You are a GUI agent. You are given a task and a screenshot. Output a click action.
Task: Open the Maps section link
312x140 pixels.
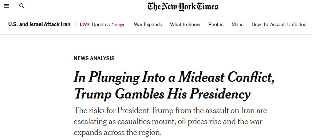pyautogui.click(x=237, y=25)
